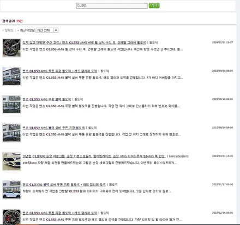The width and height of the screenshot is (240, 225).
Task: Click 휠도색 category on the 2023/01/17 result
Action: pyautogui.click(x=113, y=185)
